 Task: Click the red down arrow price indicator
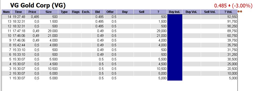[x=229, y=6]
